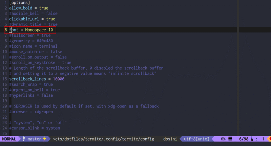Click the NORMAL mode indicator

tap(9, 139)
